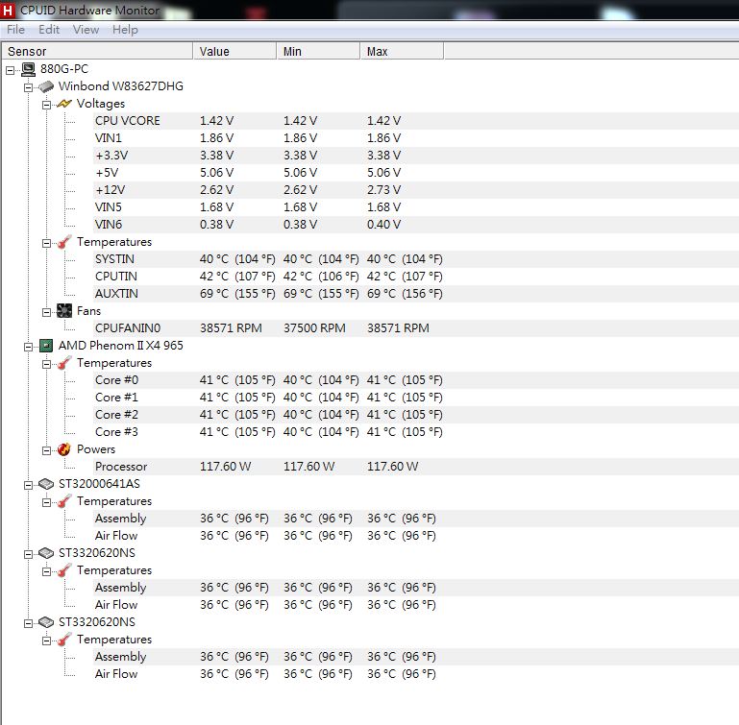Click the first ST3320620NS Temperatures thermometer icon
This screenshot has height=725, width=739.
point(64,570)
